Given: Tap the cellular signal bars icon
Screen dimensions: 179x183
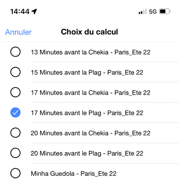Looking at the screenshot, I should (x=142, y=11).
